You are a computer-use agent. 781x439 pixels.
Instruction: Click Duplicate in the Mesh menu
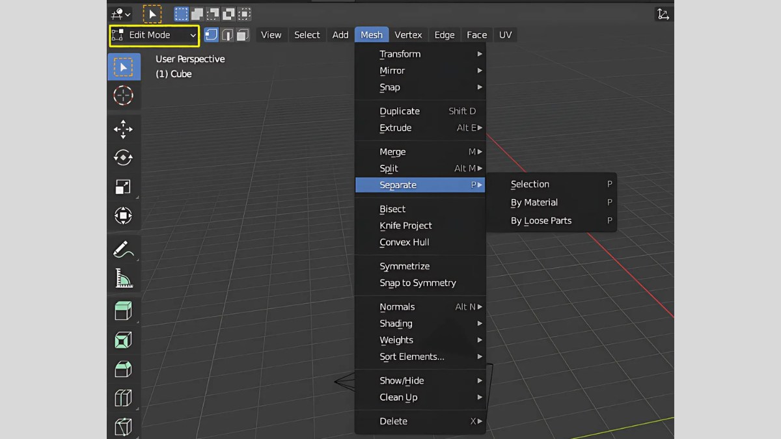tap(420, 112)
